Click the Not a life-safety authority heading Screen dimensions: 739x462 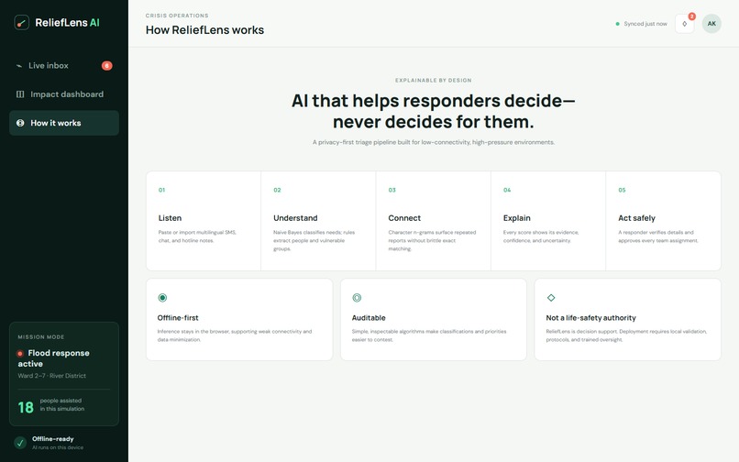(591, 318)
